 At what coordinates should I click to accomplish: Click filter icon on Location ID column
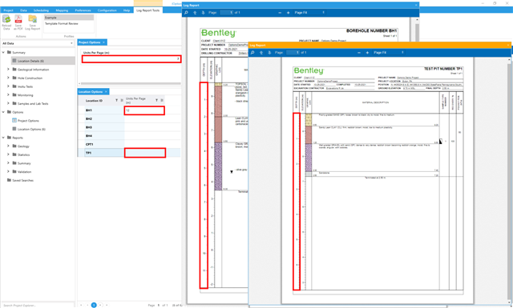(x=116, y=100)
